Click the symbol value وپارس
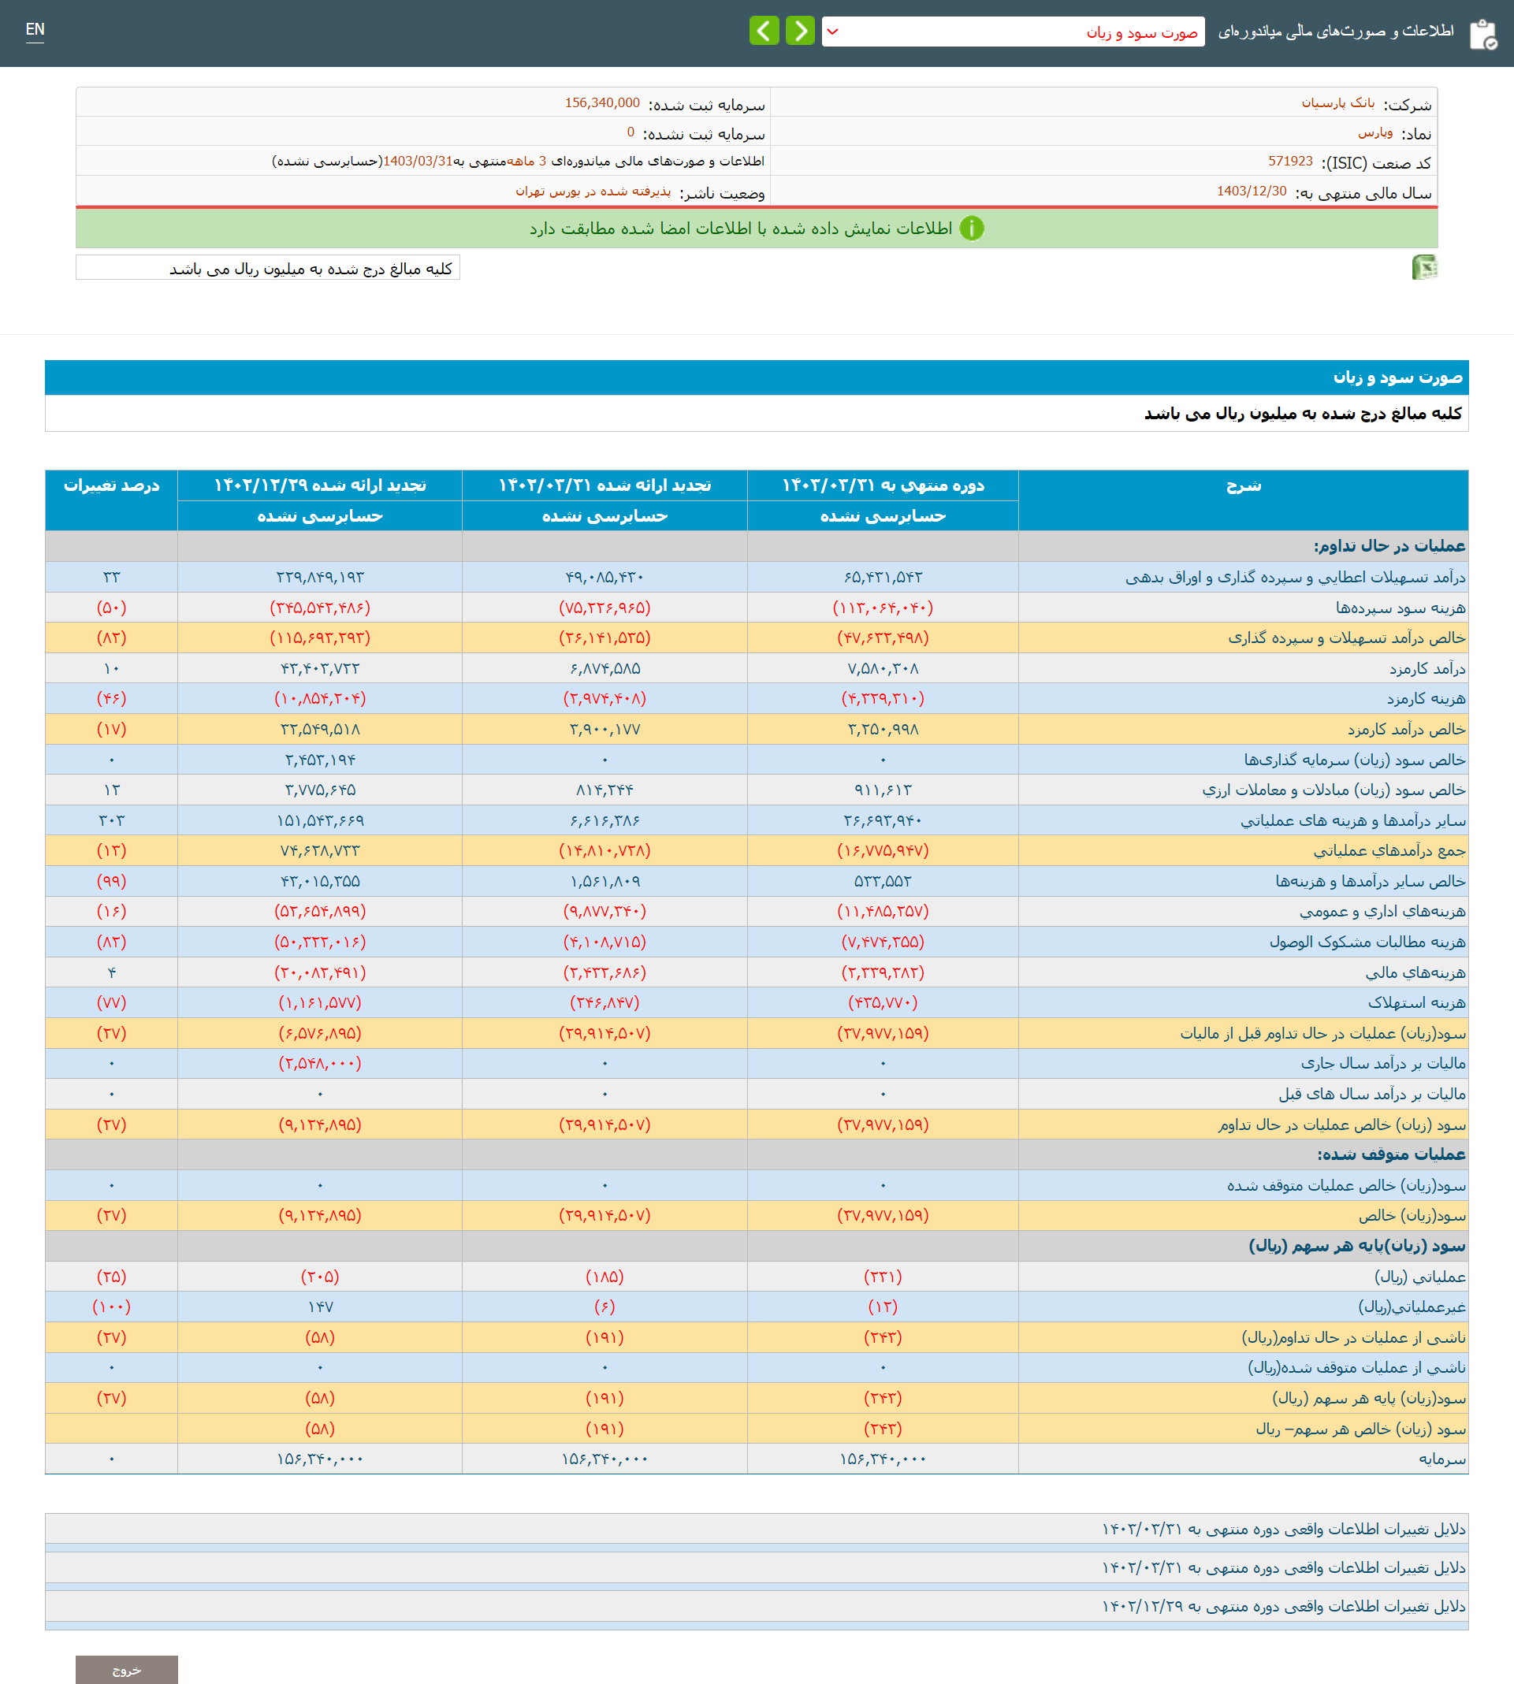This screenshot has width=1514, height=1684. click(x=1375, y=132)
